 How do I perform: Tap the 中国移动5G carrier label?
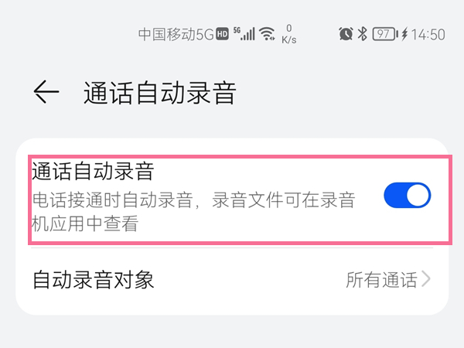click(x=176, y=34)
